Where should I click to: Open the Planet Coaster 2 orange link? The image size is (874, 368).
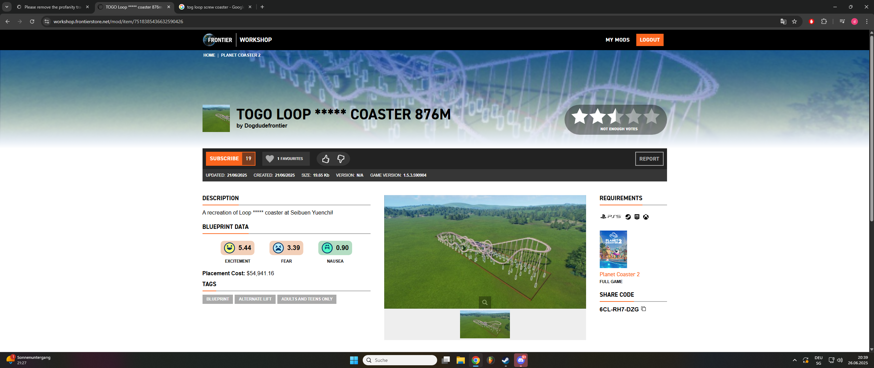(x=619, y=274)
